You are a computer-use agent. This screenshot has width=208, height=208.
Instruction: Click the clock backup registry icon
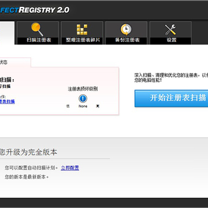tap(126, 29)
